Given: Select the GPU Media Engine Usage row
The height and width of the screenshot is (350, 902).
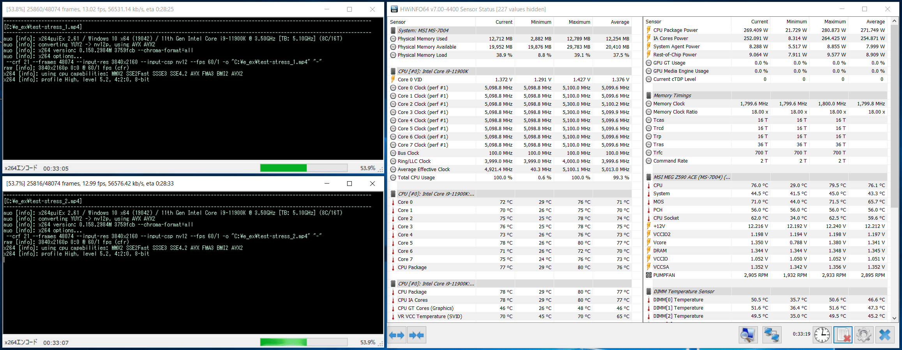Looking at the screenshot, I should click(x=766, y=71).
